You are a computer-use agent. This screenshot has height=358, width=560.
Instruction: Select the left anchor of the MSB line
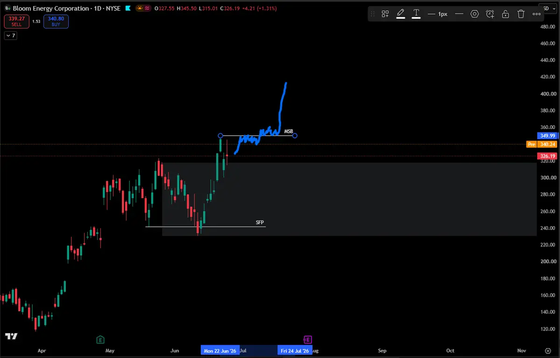pos(220,136)
